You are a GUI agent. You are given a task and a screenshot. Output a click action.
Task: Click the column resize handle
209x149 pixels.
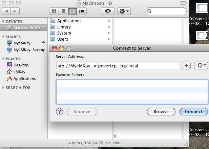coord(115,136)
